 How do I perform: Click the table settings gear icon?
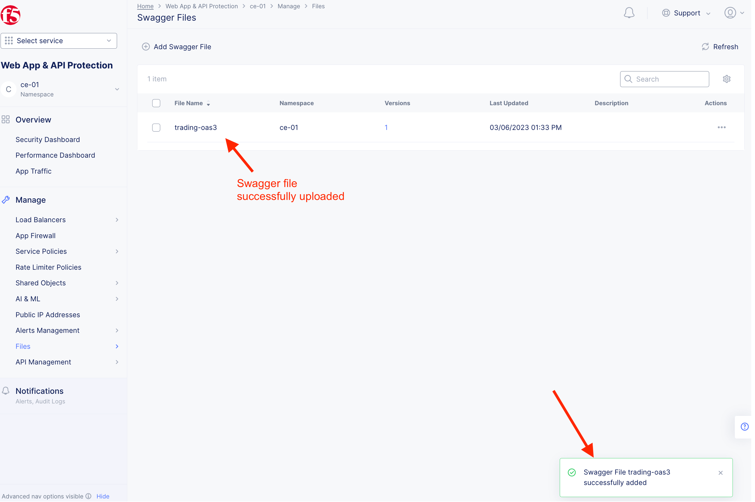[x=726, y=79]
